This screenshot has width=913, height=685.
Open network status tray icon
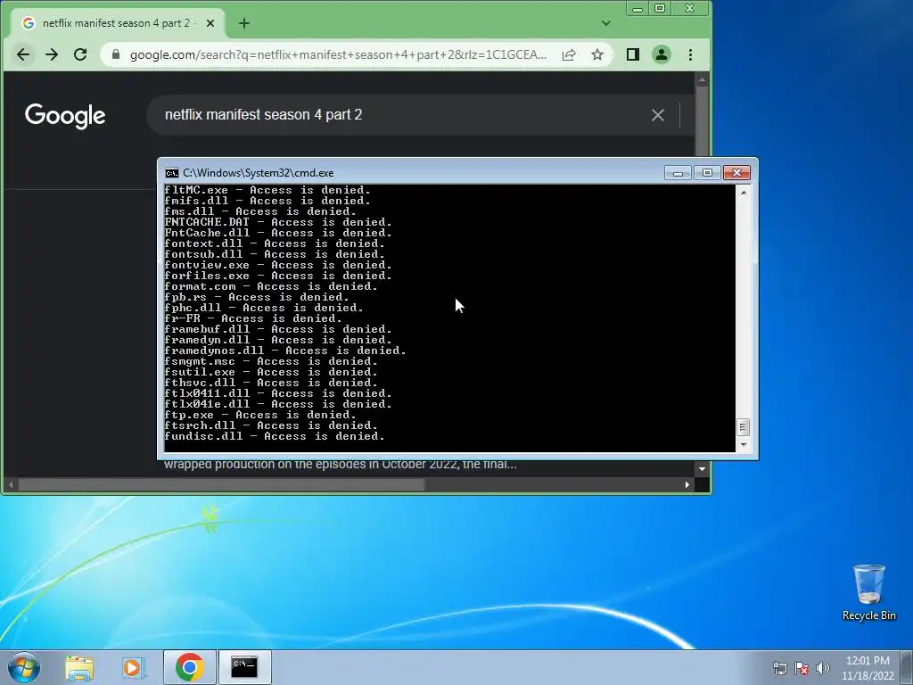point(779,668)
